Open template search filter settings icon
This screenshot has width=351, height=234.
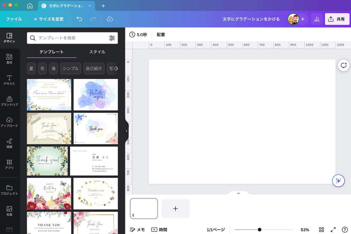point(112,38)
